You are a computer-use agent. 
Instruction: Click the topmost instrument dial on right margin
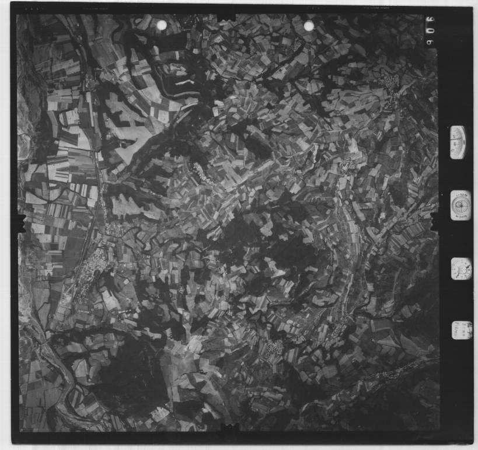(458, 142)
